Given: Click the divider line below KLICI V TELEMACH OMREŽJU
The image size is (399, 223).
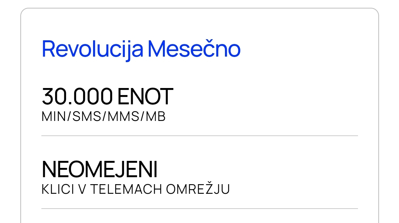Looking at the screenshot, I should pyautogui.click(x=200, y=209).
